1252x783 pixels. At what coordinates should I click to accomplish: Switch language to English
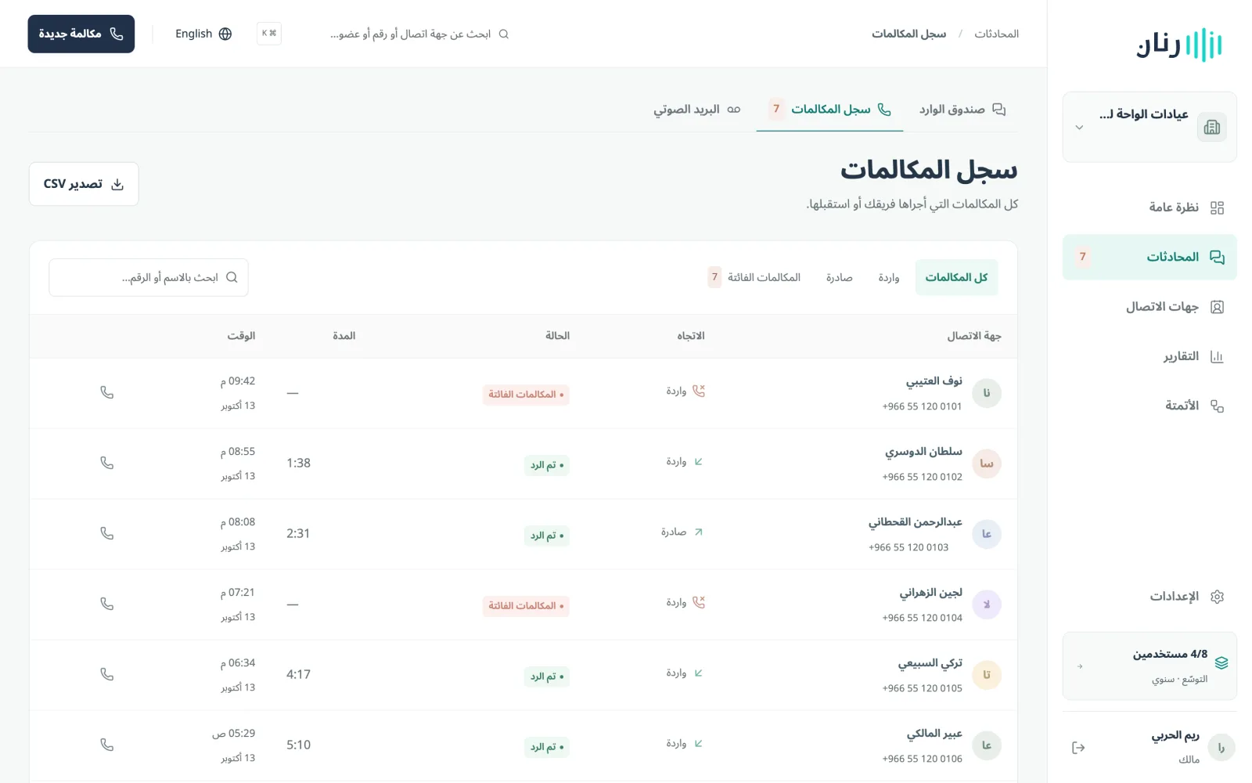[x=203, y=34]
